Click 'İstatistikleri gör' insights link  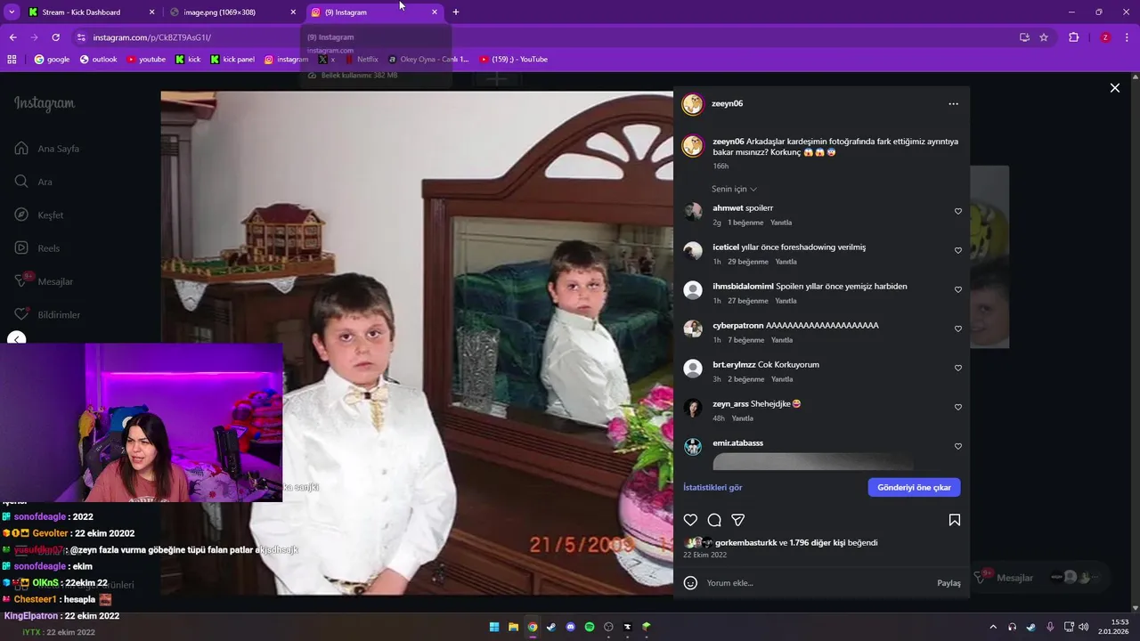[x=712, y=488]
